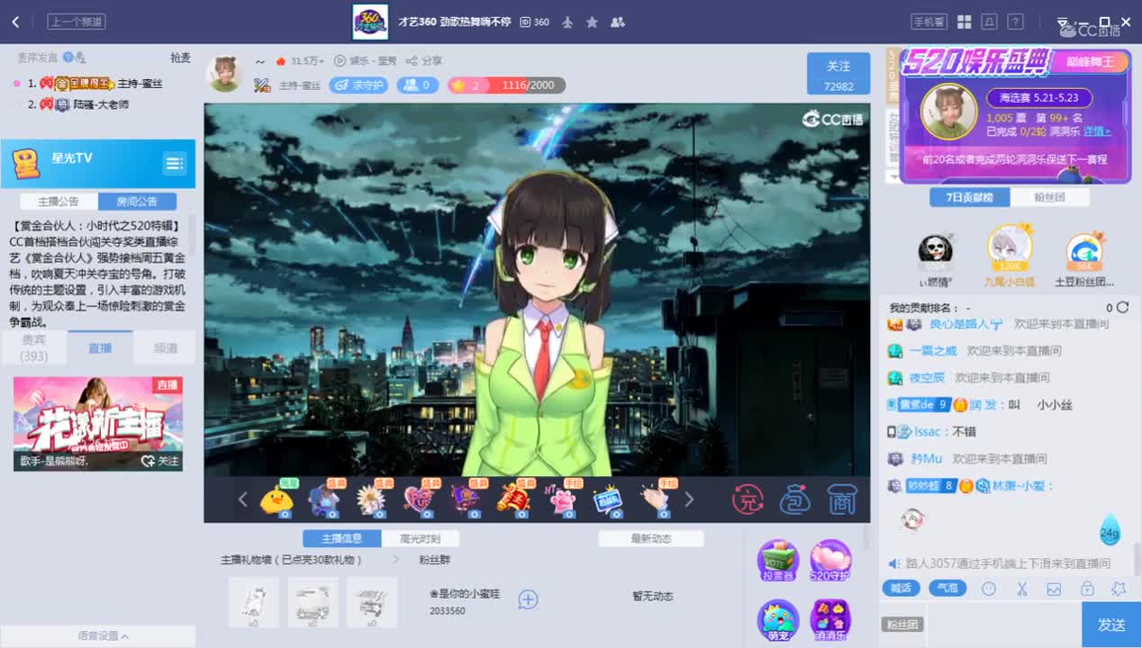This screenshot has width=1142, height=648.
Task: Switch to the 高光时刻 tab
Action: click(x=420, y=538)
